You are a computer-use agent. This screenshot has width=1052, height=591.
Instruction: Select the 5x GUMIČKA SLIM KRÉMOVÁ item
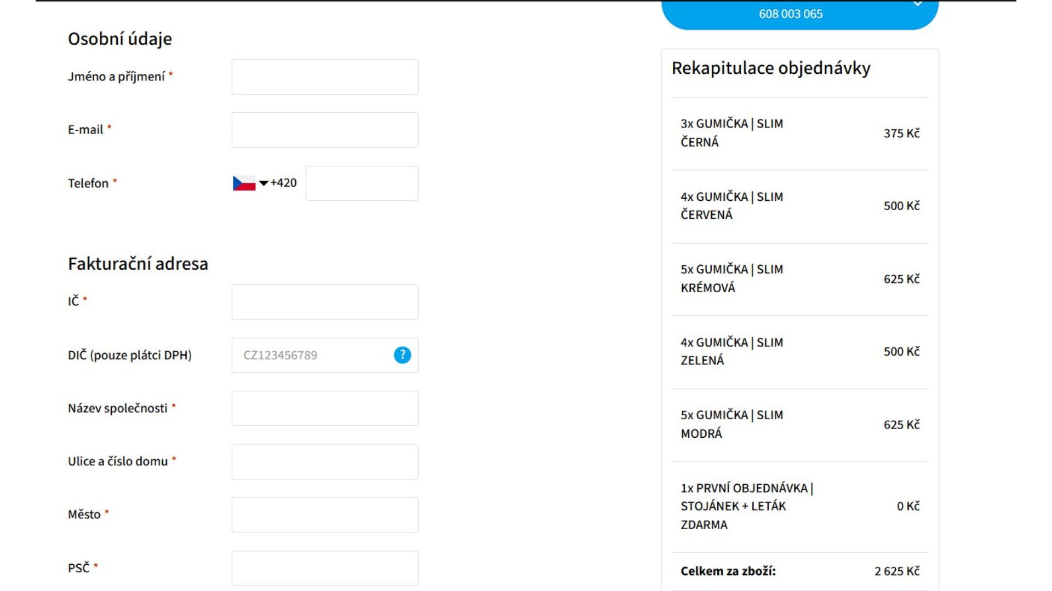coord(797,279)
